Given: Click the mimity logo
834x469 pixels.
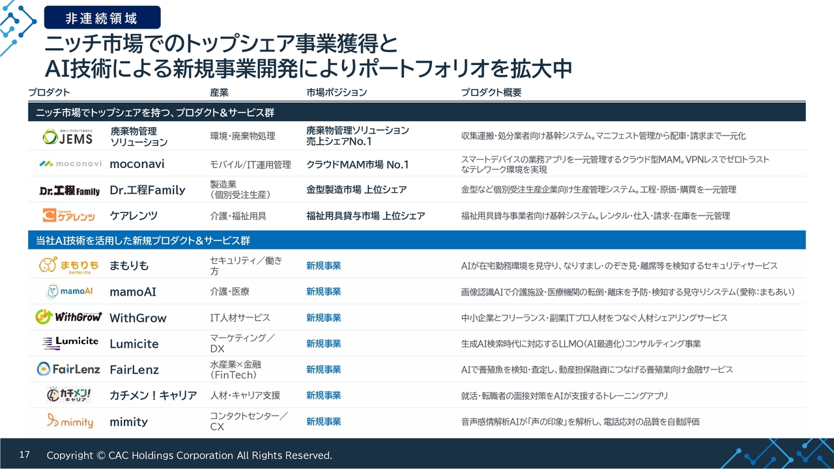Looking at the screenshot, I should 70,421.
